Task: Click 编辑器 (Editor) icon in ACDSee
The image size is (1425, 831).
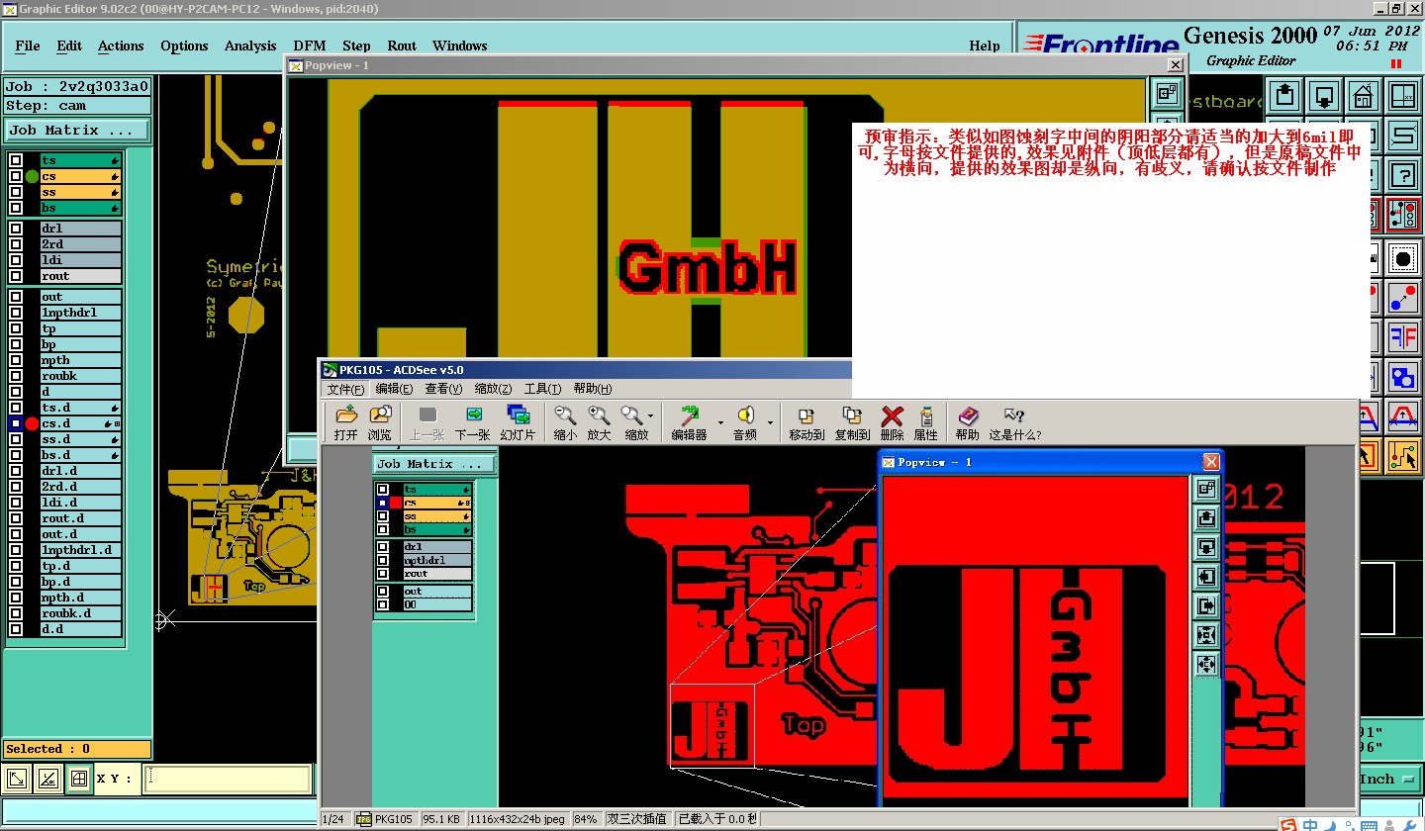Action: (689, 422)
